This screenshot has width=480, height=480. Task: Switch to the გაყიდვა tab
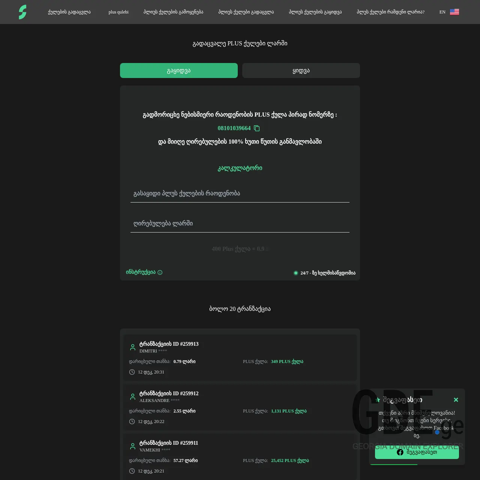tap(178, 70)
